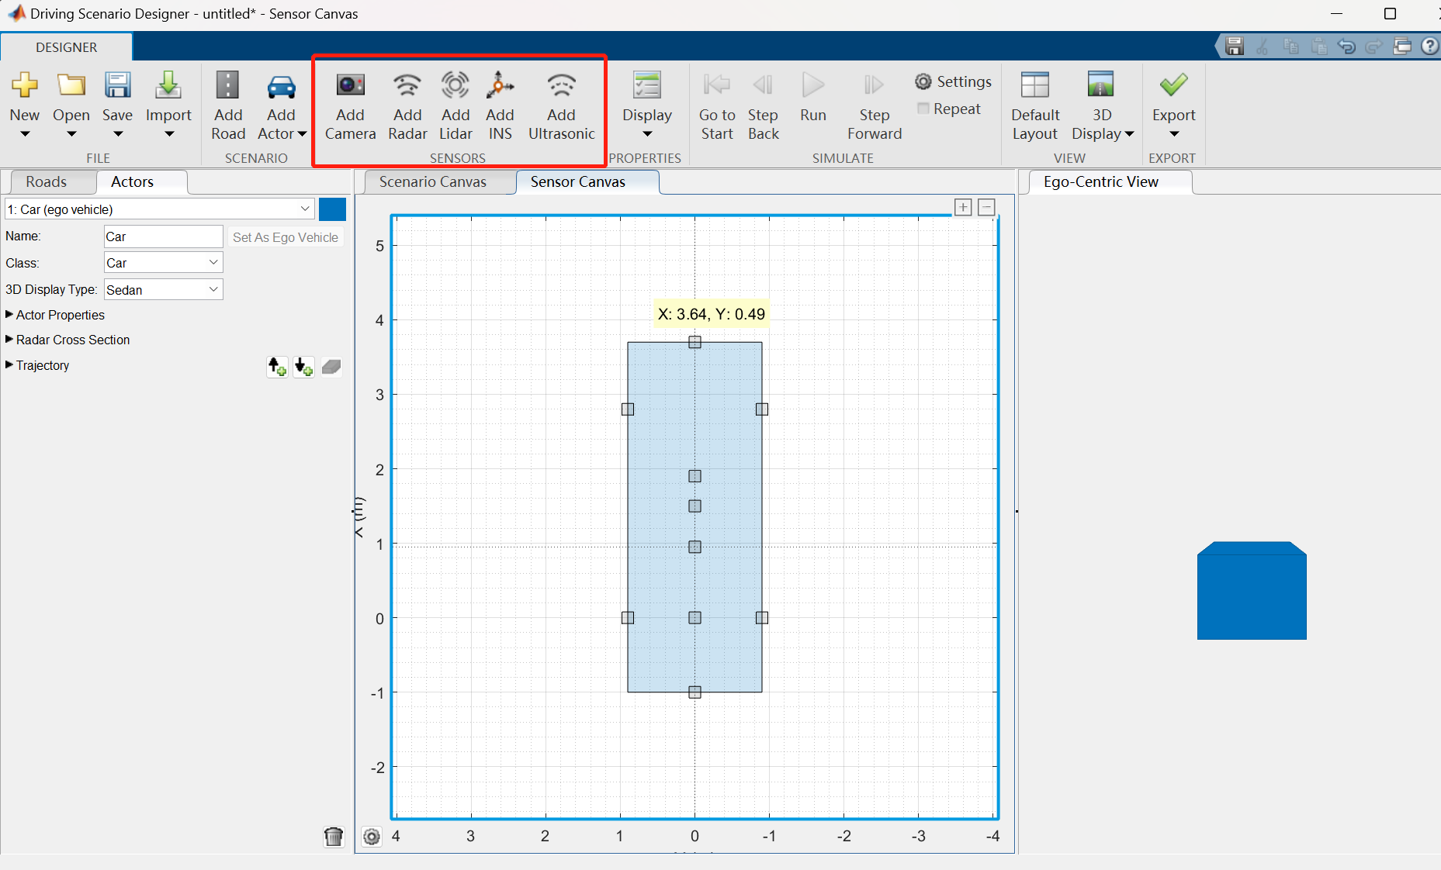
Task: Click quick access Save icon in title strip
Action: pyautogui.click(x=1235, y=47)
